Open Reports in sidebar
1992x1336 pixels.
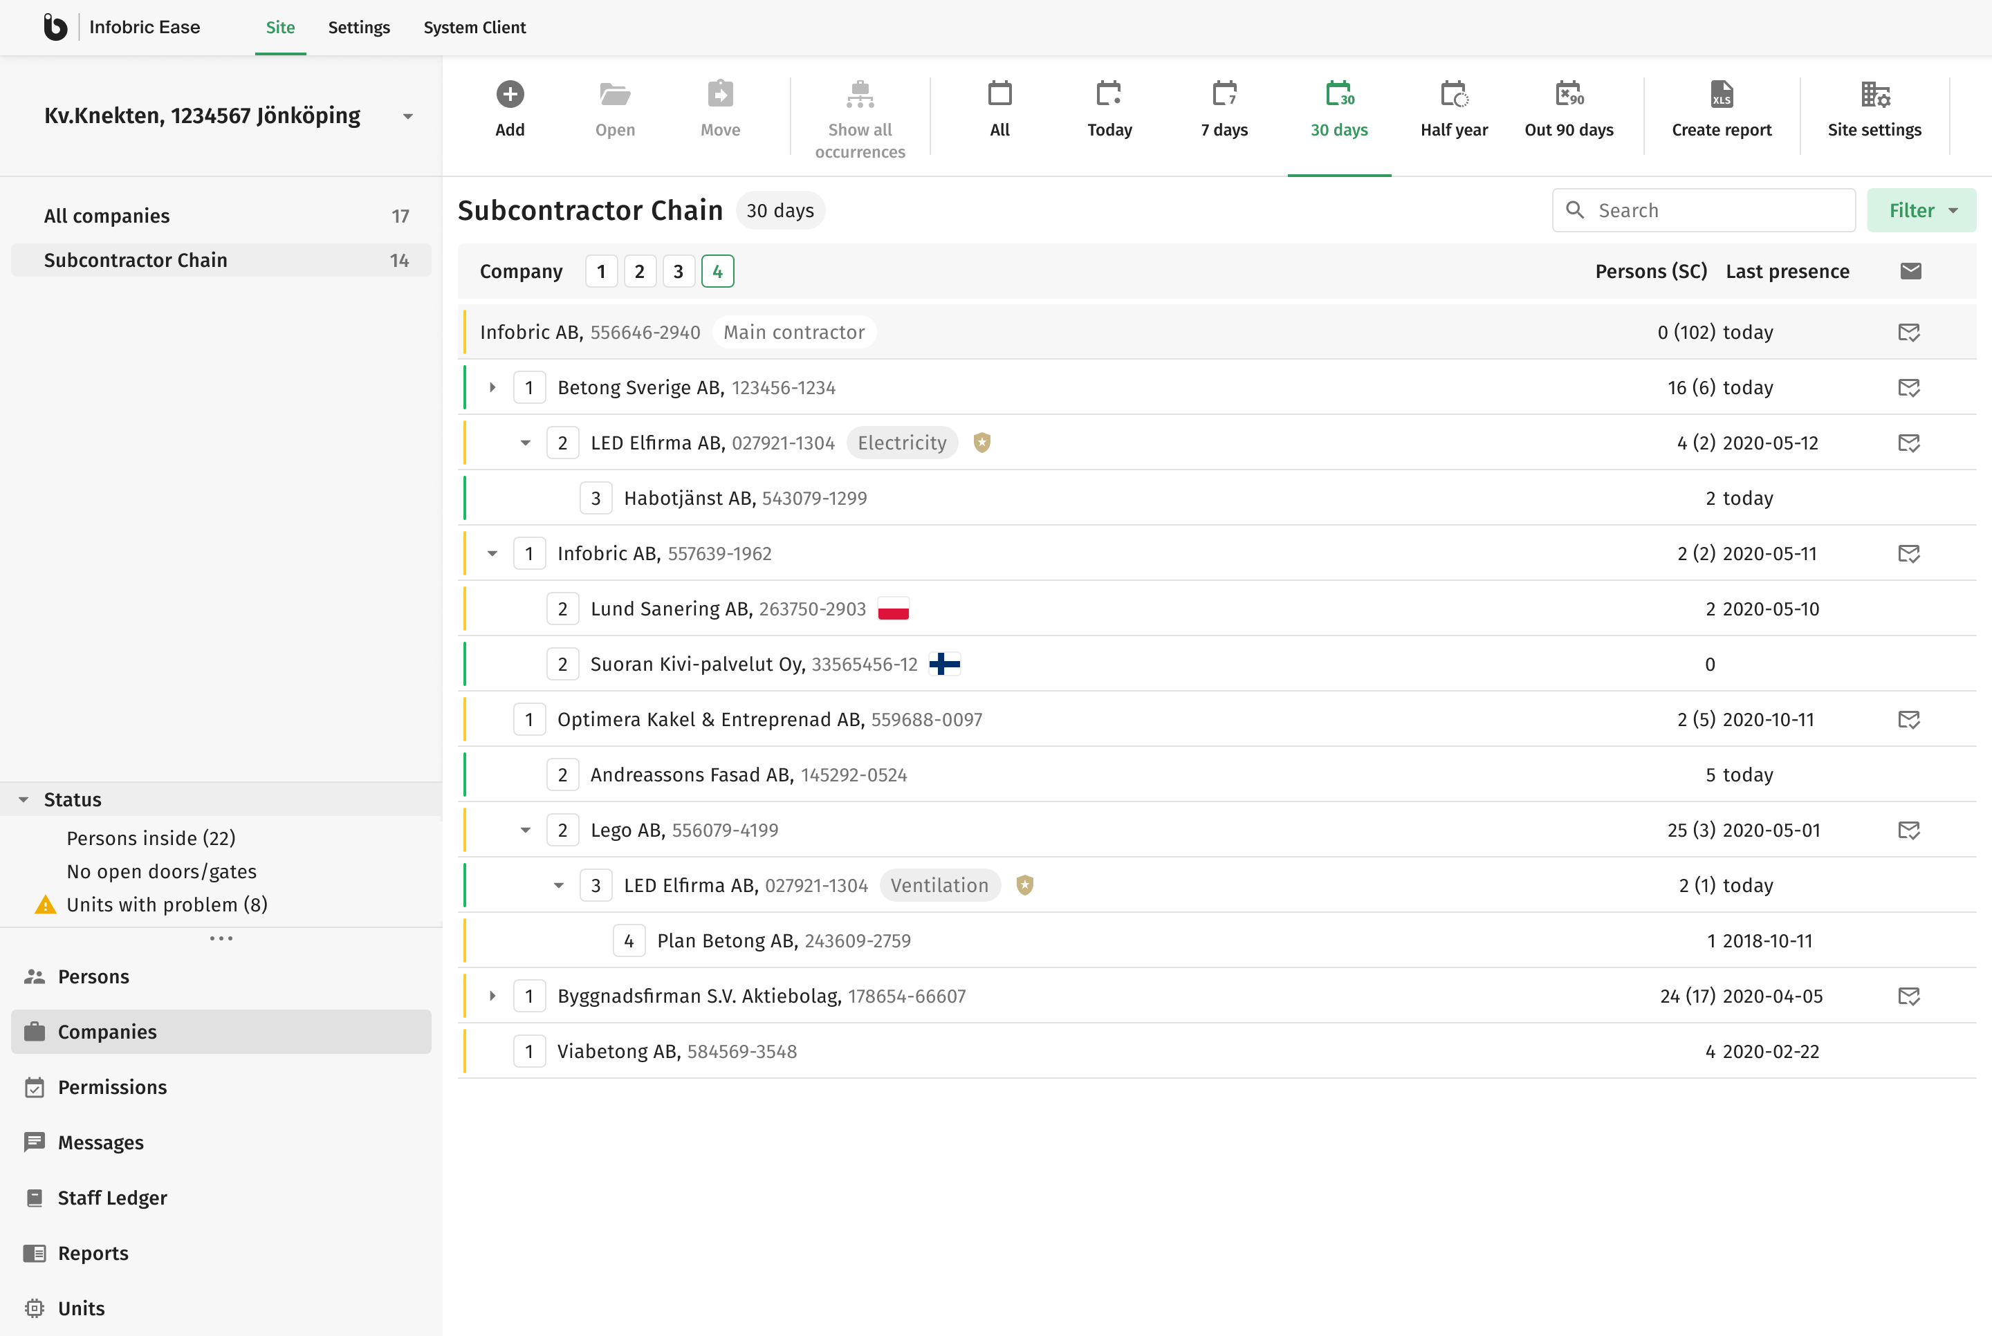221,1253
